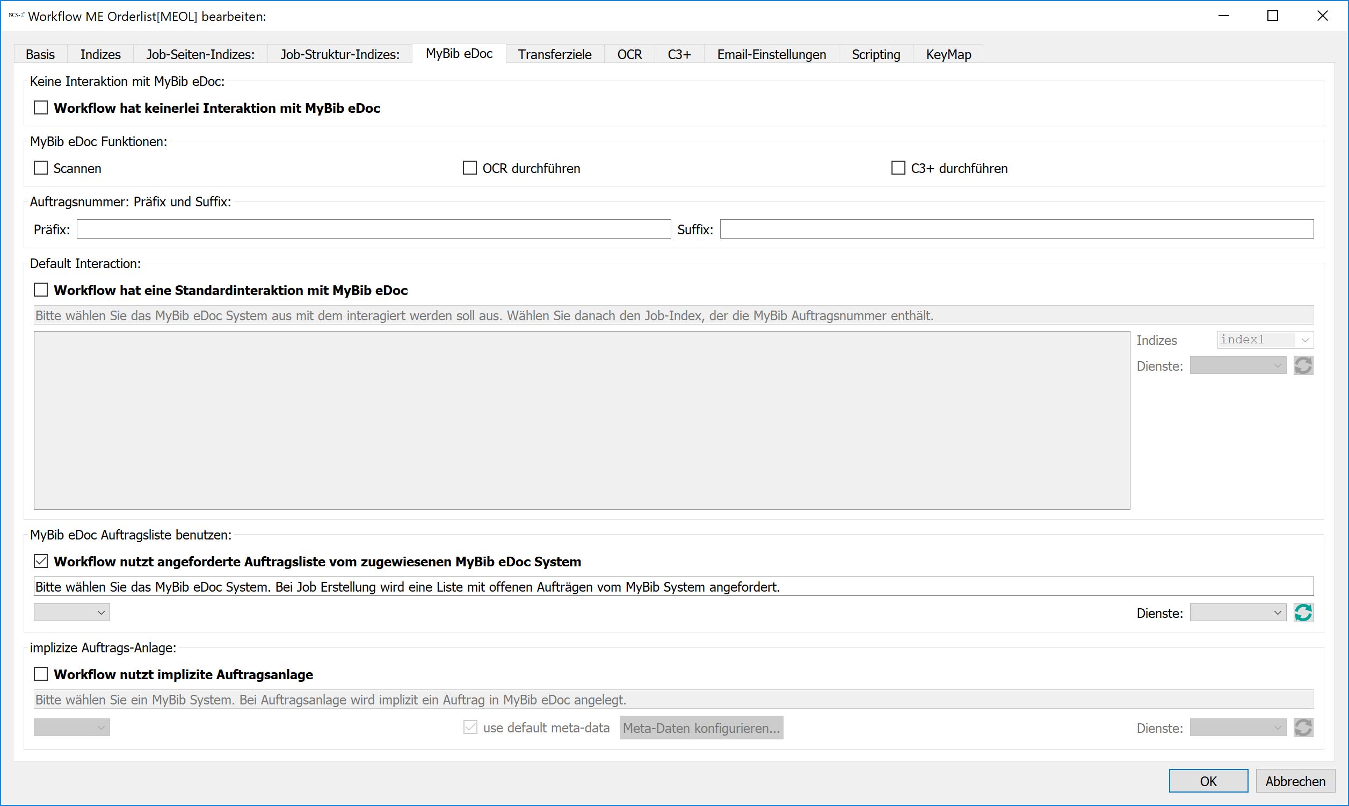Image resolution: width=1349 pixels, height=806 pixels.
Task: Click into the Präfix input field
Action: click(374, 229)
